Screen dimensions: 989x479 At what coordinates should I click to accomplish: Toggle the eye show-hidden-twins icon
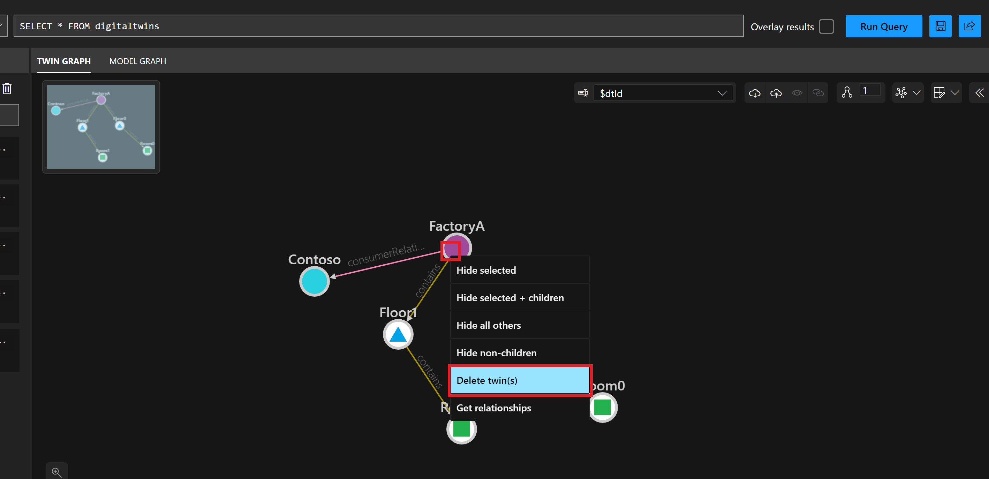click(x=797, y=93)
